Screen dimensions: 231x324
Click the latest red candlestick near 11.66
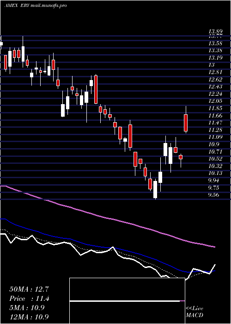(186, 123)
